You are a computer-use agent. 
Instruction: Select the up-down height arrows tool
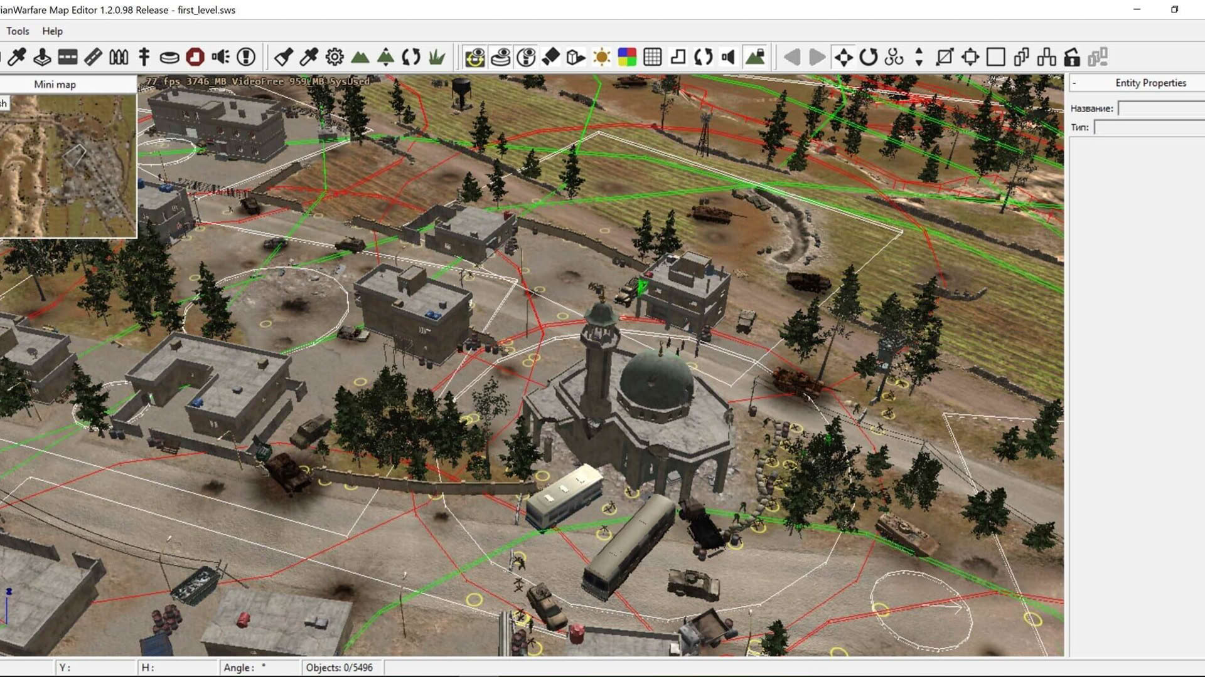[x=919, y=57]
